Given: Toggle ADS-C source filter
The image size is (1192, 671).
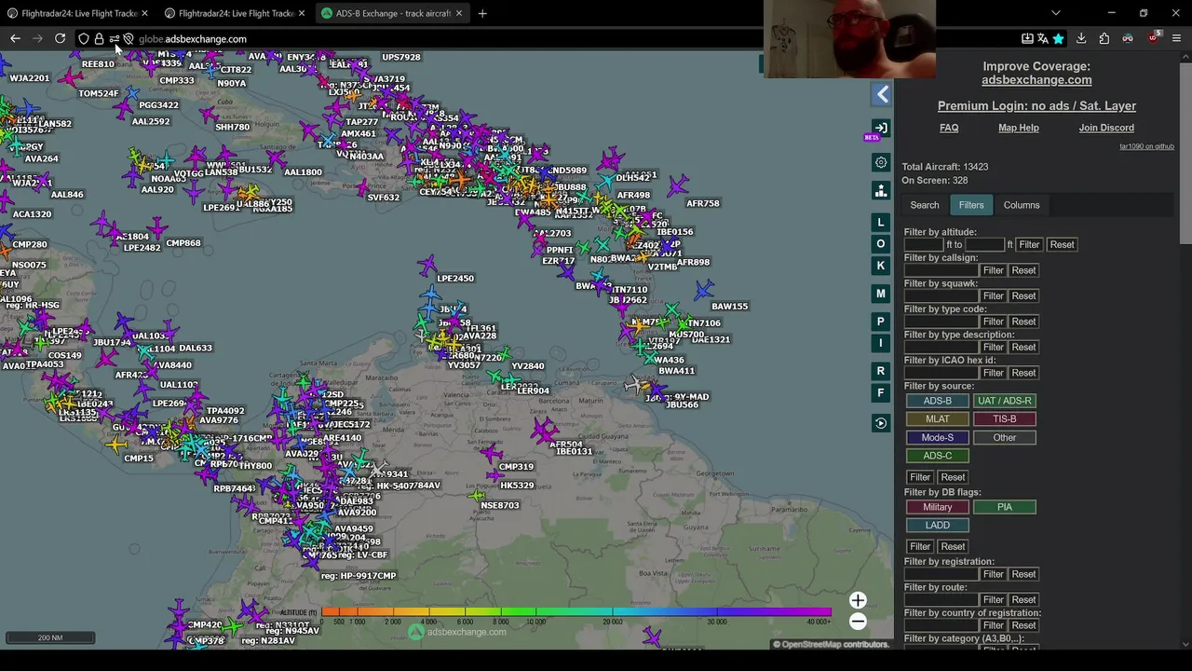Looking at the screenshot, I should point(938,456).
